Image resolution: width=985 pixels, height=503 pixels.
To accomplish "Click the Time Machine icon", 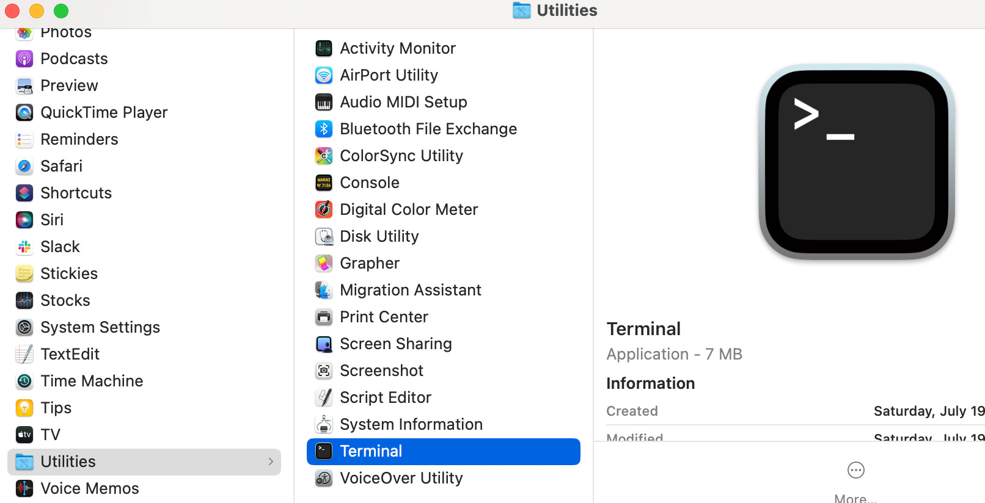I will [24, 381].
